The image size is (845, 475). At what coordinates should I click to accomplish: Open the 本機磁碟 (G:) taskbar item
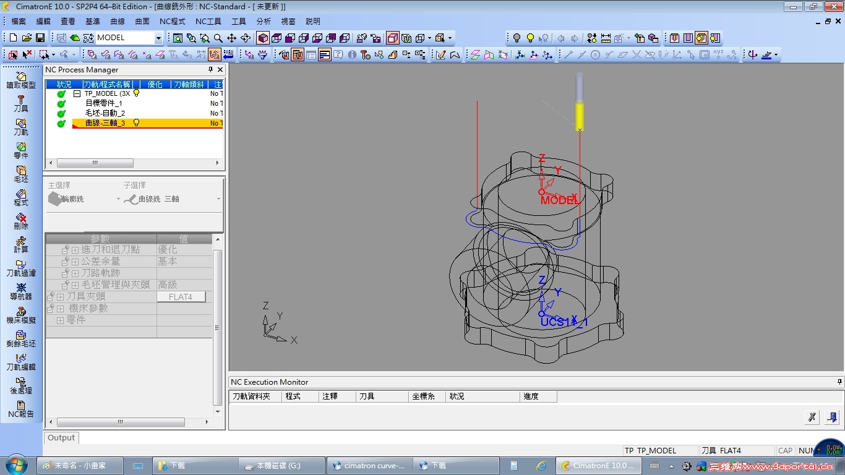pos(282,466)
